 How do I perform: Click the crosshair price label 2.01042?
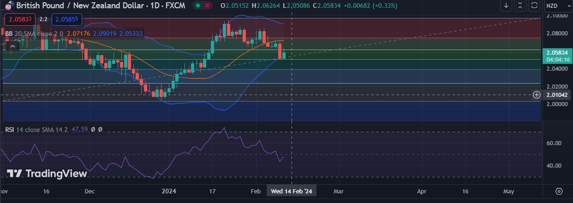point(557,95)
